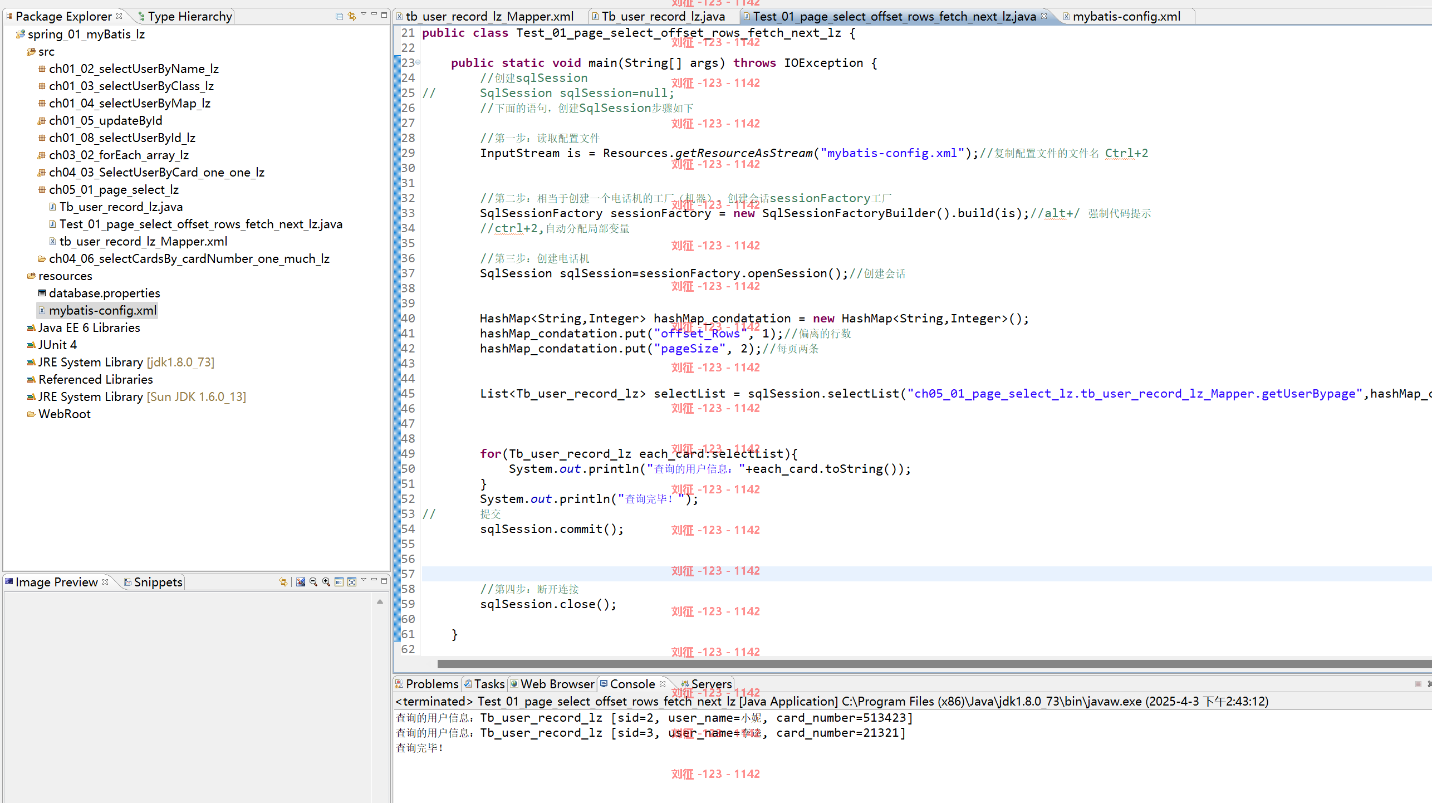Select Java EE 6 Libraries
The height and width of the screenshot is (803, 1432).
[84, 328]
